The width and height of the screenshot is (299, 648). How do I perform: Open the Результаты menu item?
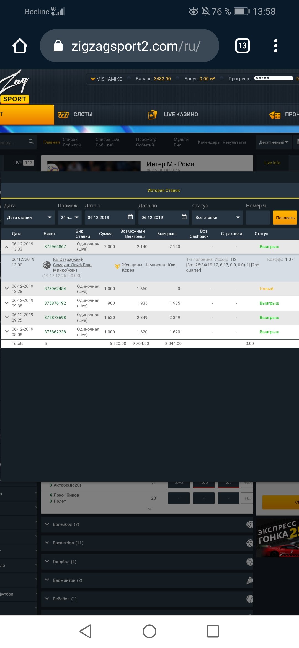click(x=234, y=142)
